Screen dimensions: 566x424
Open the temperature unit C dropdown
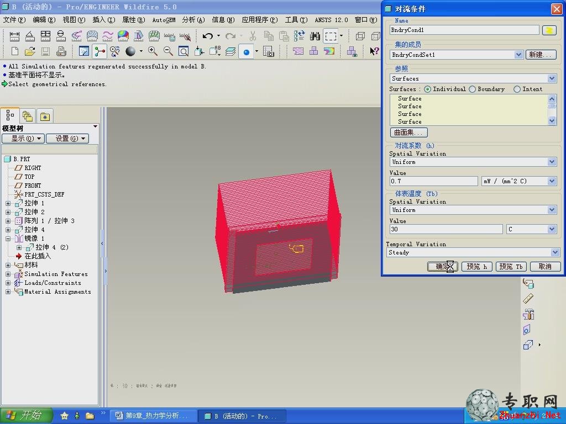(552, 229)
